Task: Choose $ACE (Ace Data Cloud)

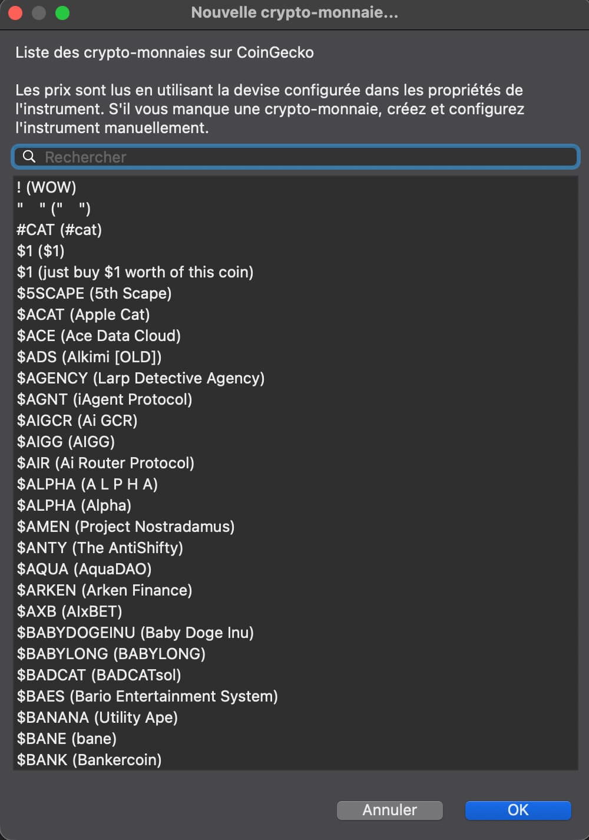Action: point(99,336)
